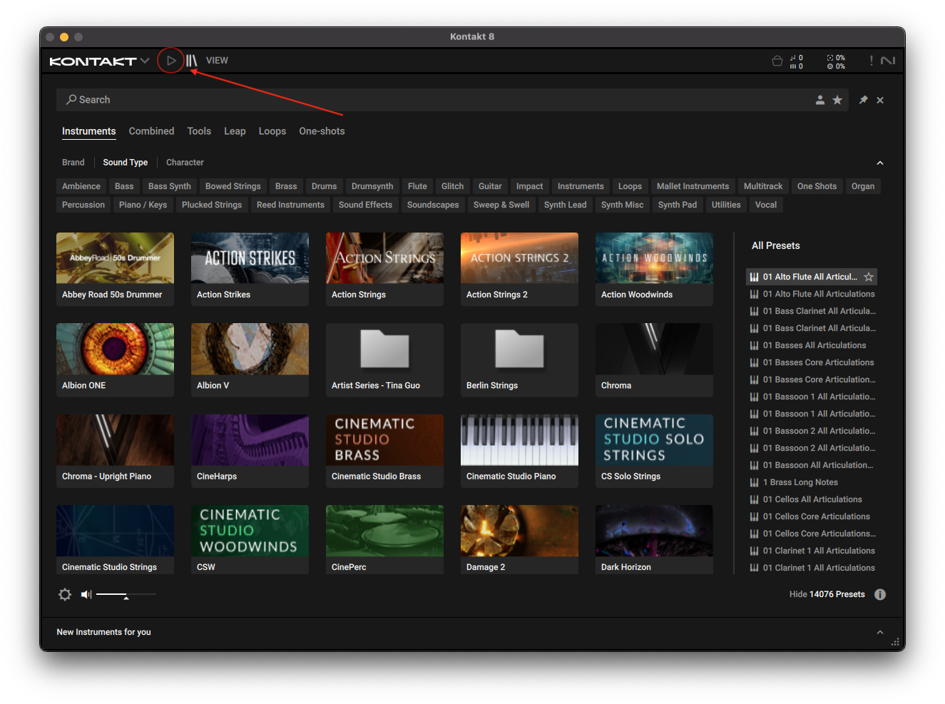Click Hide 14076 Presets
Screen dimensions: 945x704
point(827,594)
